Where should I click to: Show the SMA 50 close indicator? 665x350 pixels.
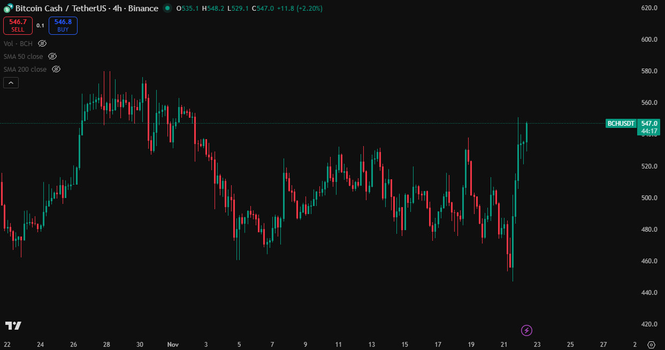[x=52, y=56]
